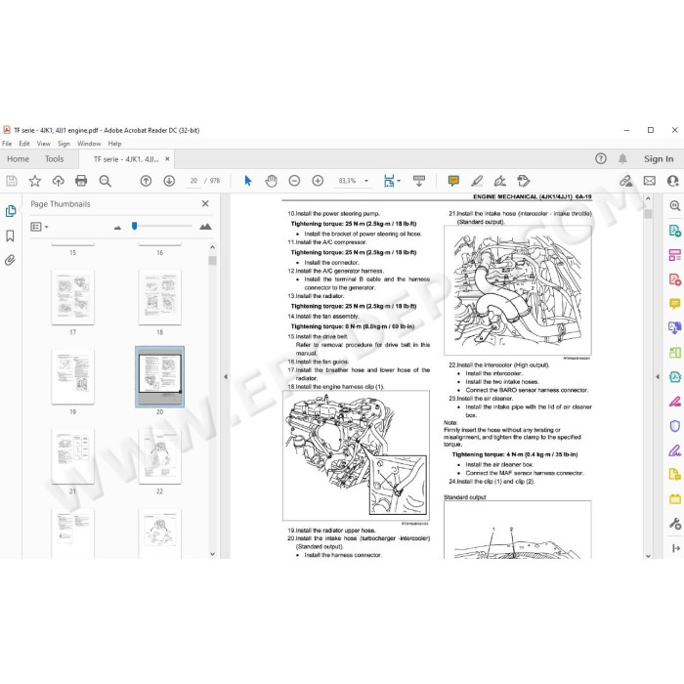Adjust the thumbnail size slider handle
684x684 pixels.
(135, 226)
